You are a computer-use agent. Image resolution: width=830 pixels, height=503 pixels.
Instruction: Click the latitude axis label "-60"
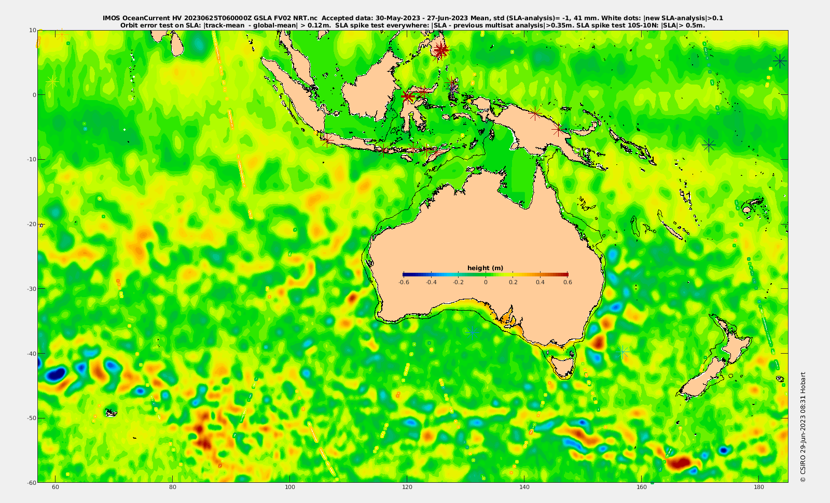[31, 482]
